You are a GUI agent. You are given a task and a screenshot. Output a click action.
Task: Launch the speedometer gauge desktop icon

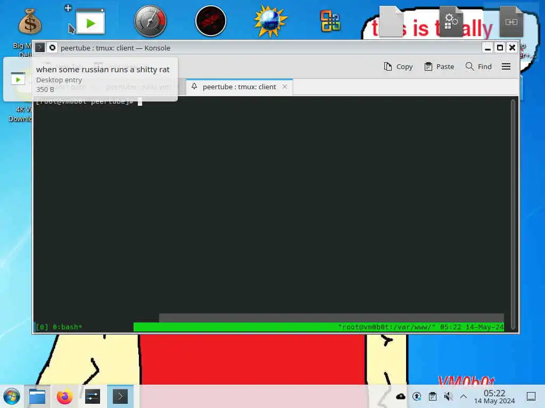click(x=150, y=21)
